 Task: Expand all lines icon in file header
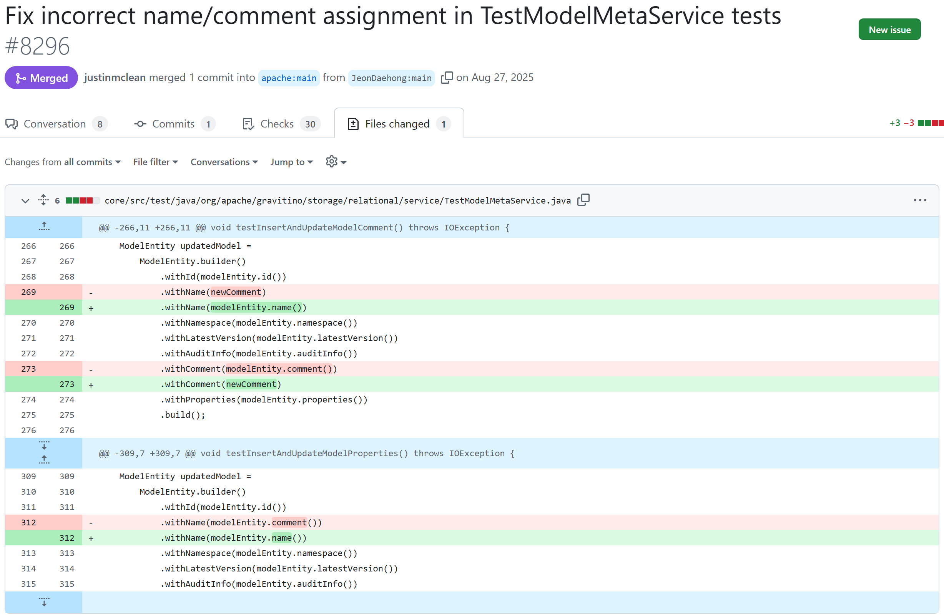[x=44, y=200]
